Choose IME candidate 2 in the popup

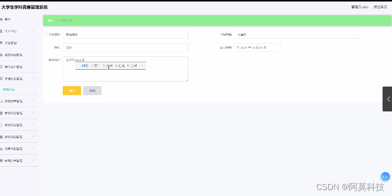click(96, 66)
